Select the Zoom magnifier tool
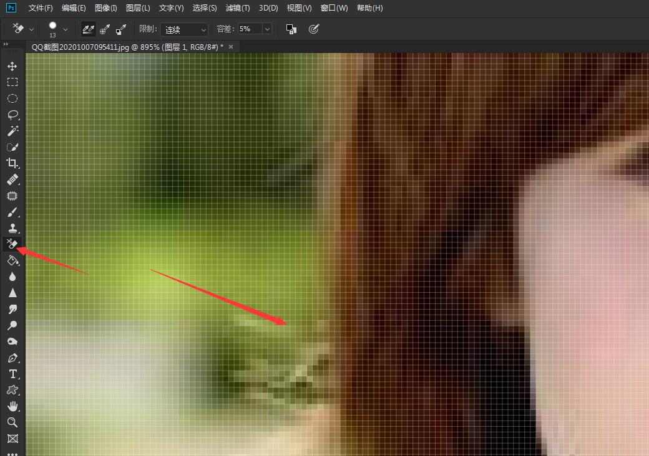 [12, 422]
